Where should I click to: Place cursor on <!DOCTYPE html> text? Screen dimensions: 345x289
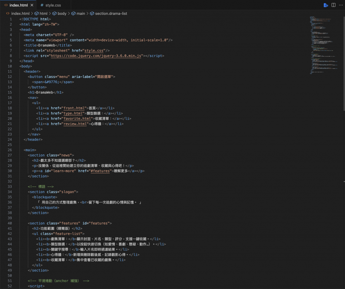click(x=35, y=19)
